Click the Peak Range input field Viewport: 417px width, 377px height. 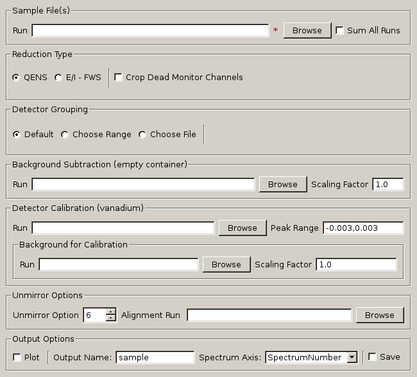[363, 228]
